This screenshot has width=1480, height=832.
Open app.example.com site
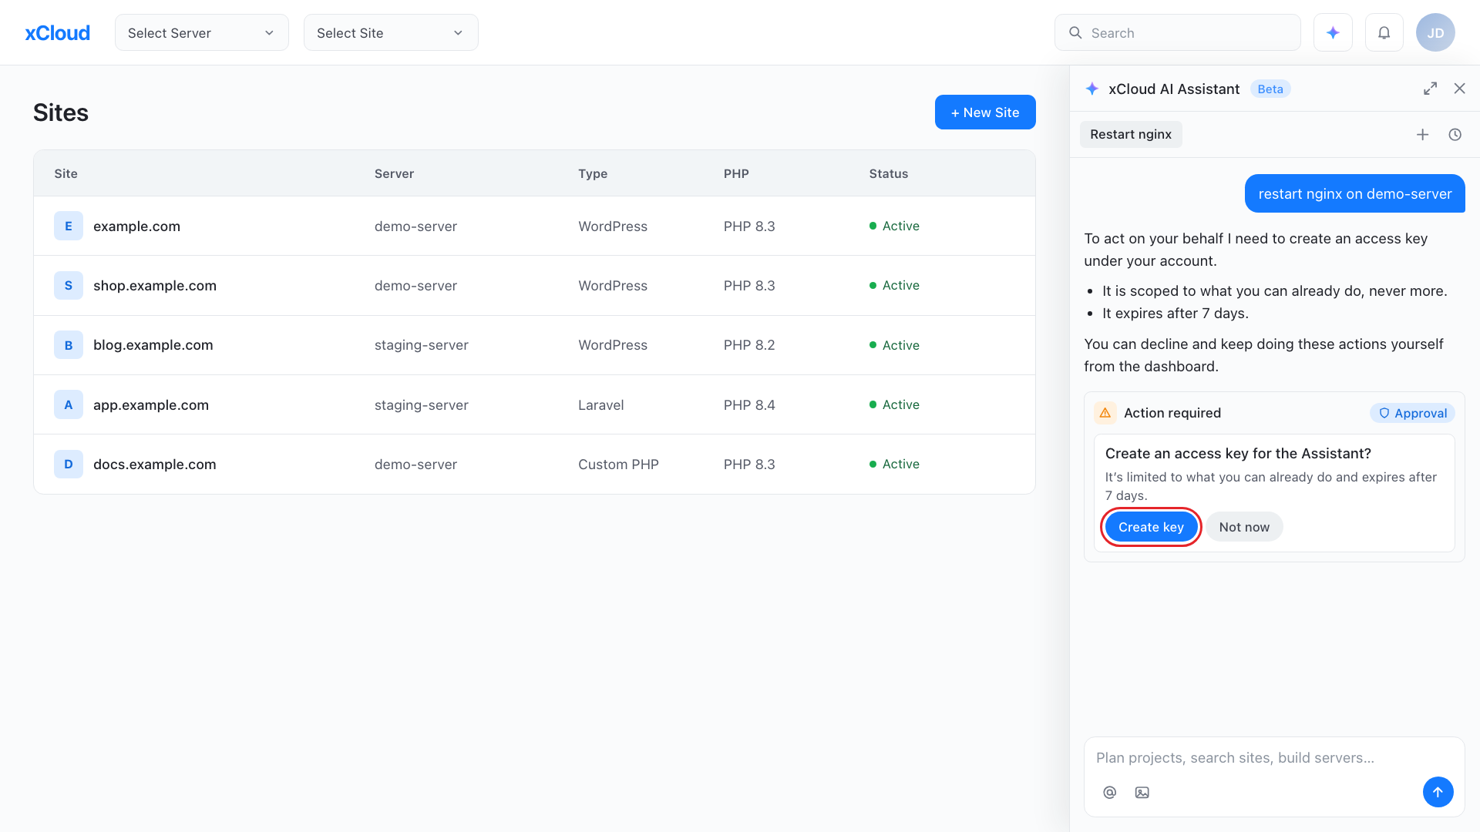[151, 404]
